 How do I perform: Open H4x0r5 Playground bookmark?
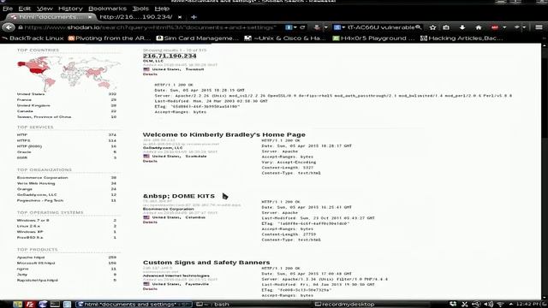(x=373, y=38)
